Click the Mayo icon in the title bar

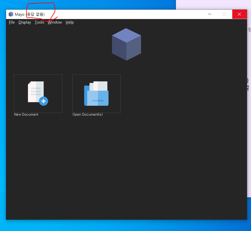tap(11, 14)
